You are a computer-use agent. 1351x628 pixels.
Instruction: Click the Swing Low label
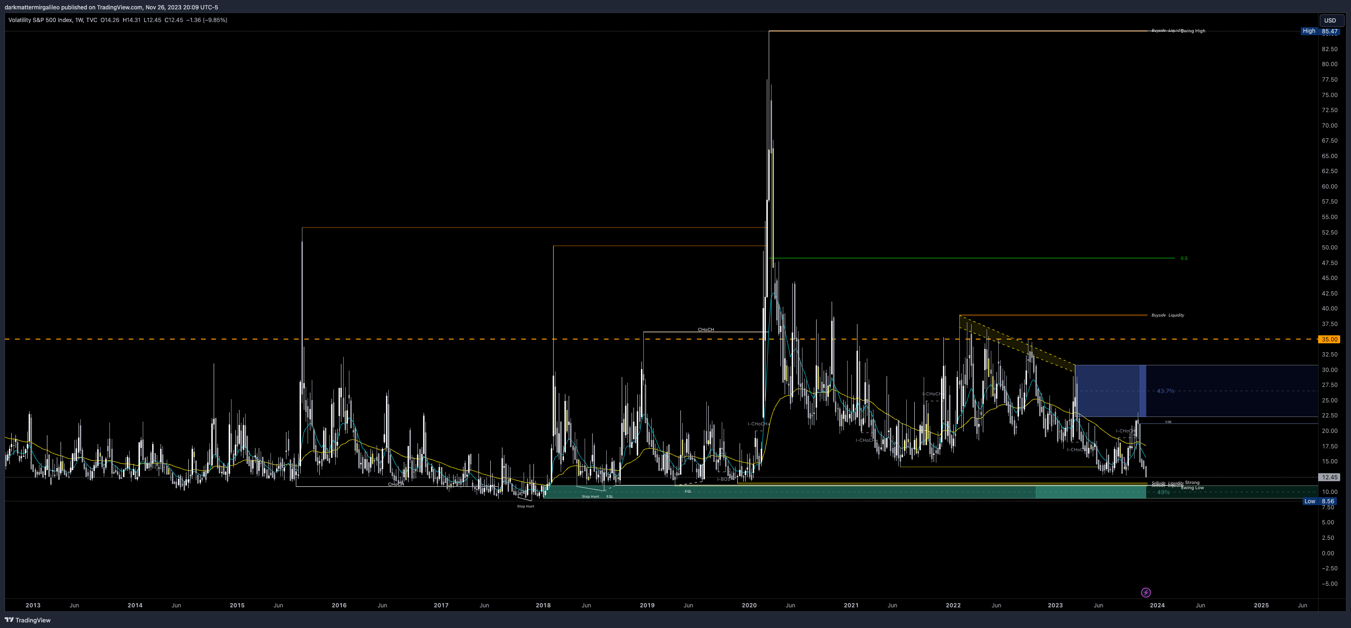pyautogui.click(x=1192, y=488)
